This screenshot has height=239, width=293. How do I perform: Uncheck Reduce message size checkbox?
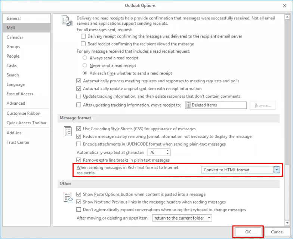pos(78,136)
